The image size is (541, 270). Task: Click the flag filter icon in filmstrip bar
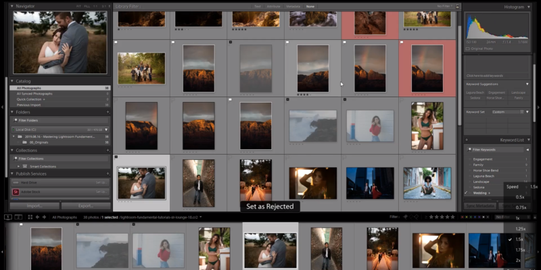pos(405,217)
